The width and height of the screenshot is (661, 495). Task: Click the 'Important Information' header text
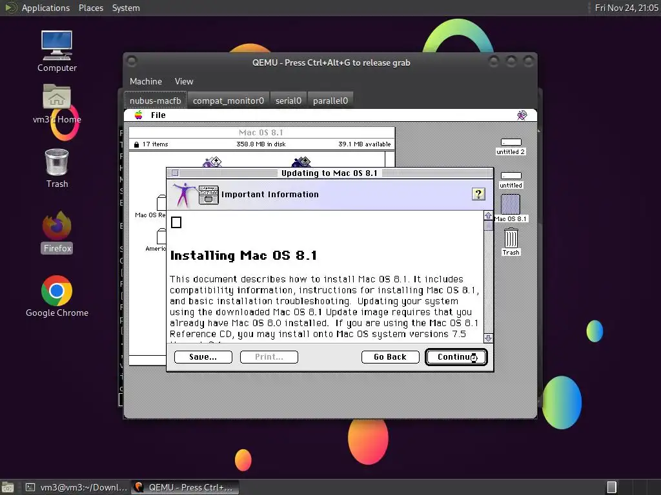(x=270, y=195)
